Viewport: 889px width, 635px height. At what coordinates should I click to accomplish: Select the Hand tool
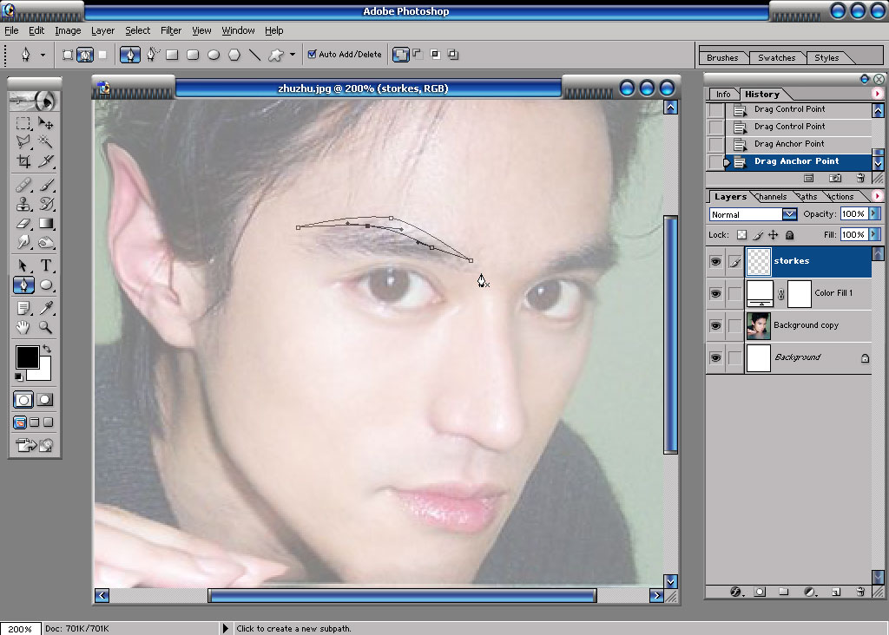23,327
